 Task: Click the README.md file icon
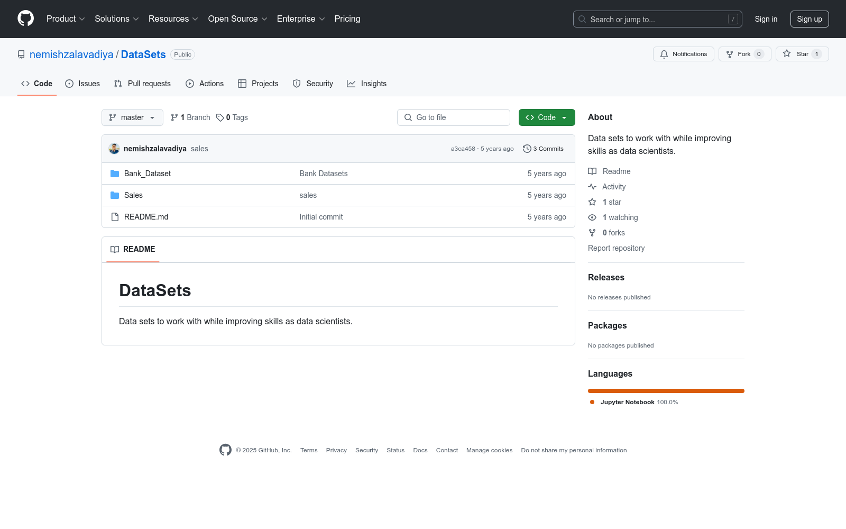(115, 217)
